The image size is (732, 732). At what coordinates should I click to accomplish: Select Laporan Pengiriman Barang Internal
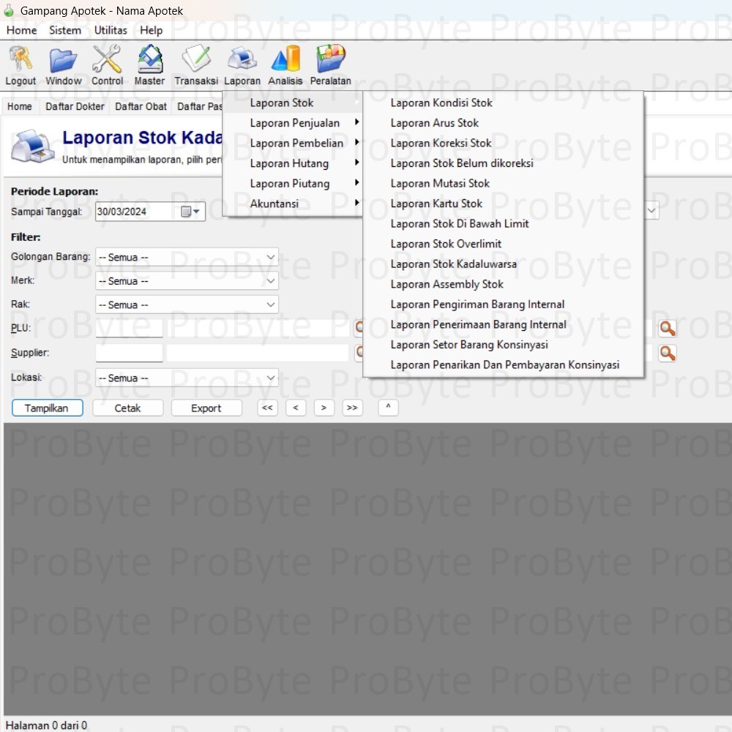click(504, 305)
